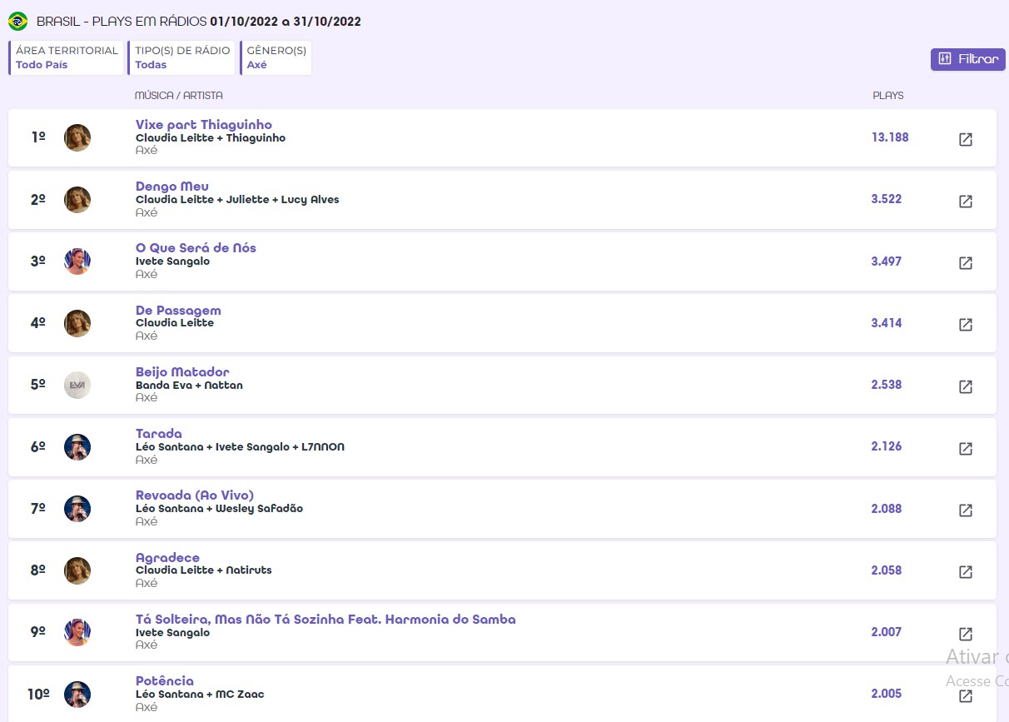This screenshot has width=1009, height=722.
Task: Open song title Revoada (Ao Vivo)
Action: coord(195,495)
